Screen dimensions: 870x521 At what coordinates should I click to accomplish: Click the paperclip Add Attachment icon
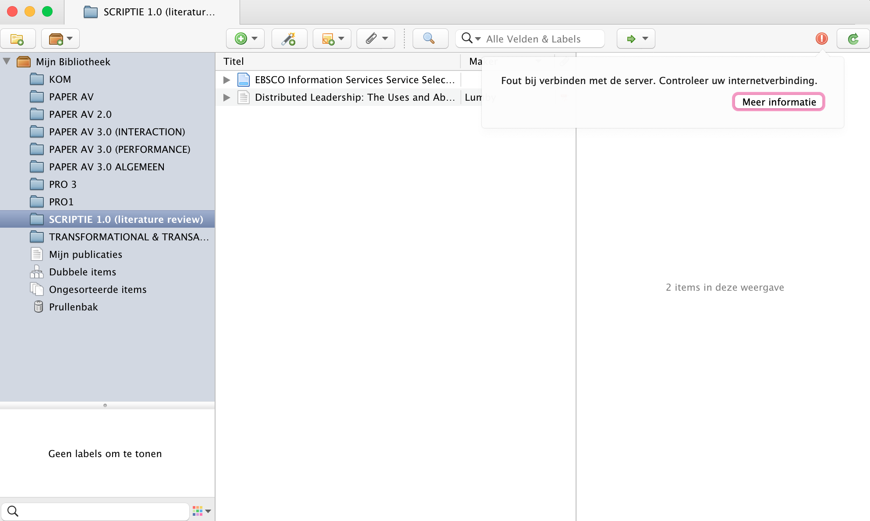coord(375,39)
